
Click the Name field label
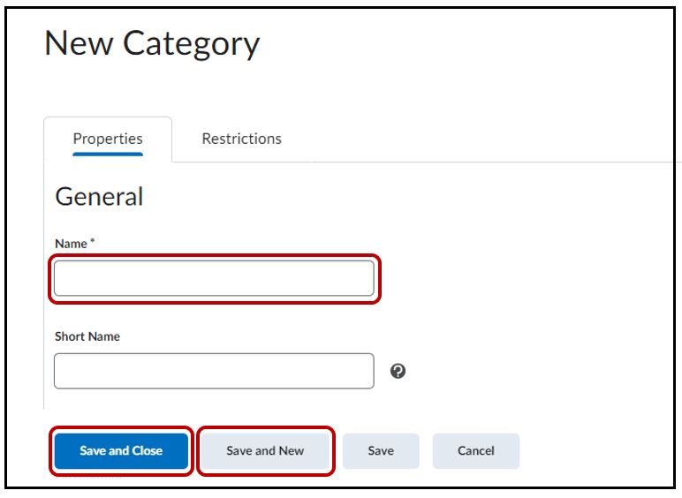[x=71, y=244]
